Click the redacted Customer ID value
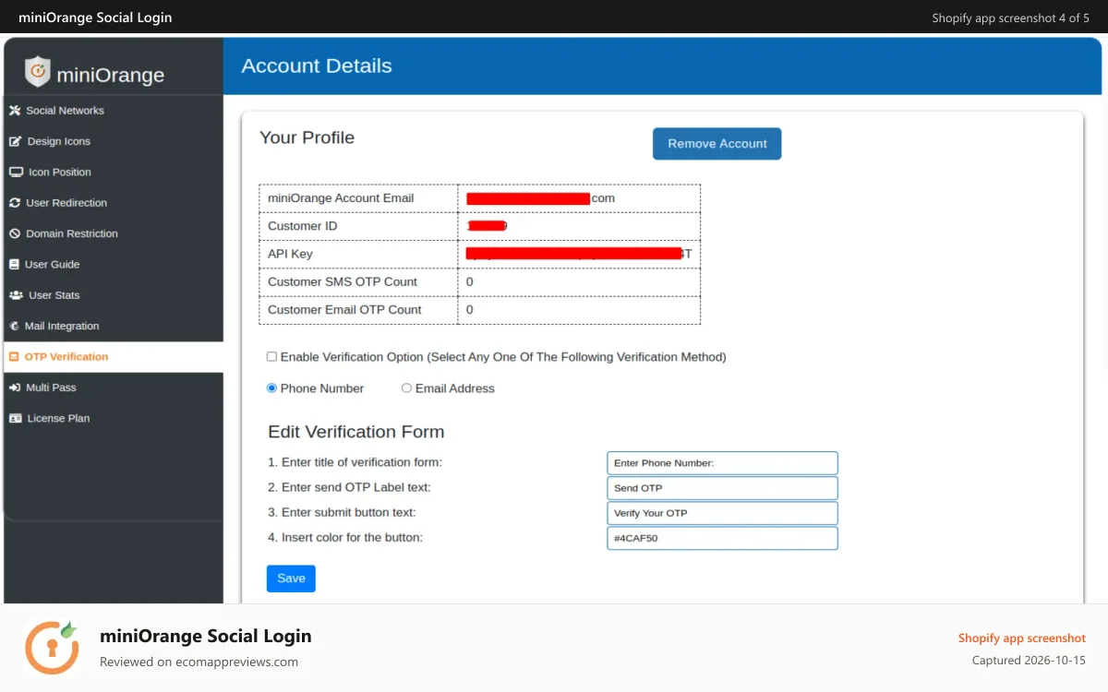 (x=487, y=226)
